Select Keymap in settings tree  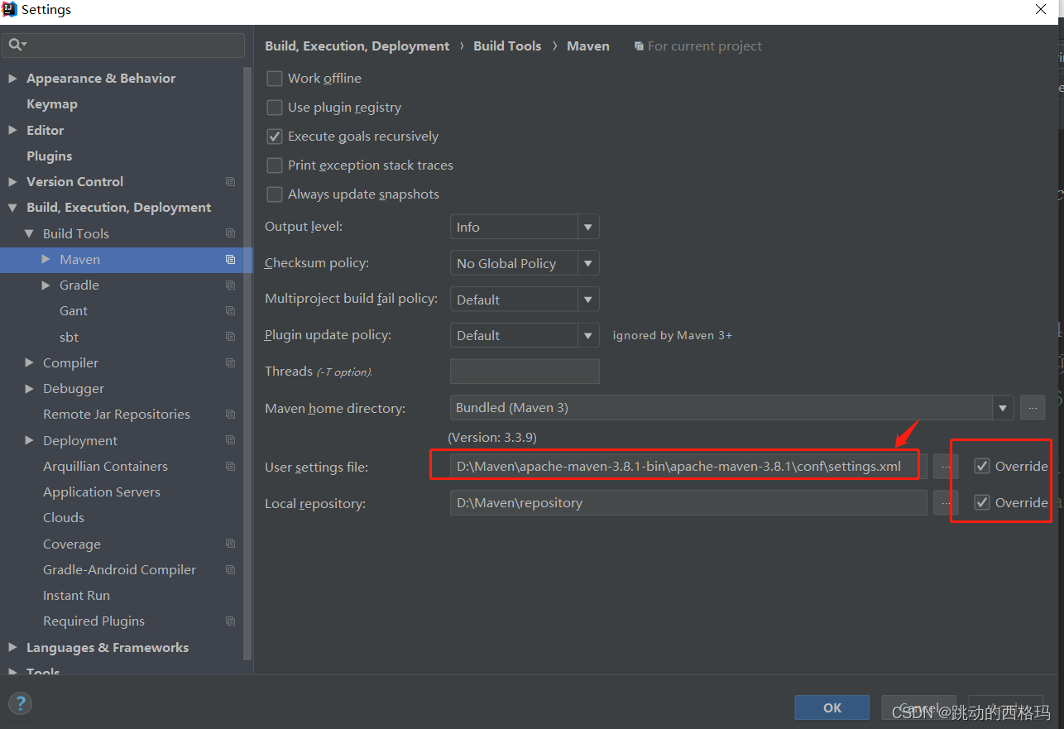tap(52, 104)
